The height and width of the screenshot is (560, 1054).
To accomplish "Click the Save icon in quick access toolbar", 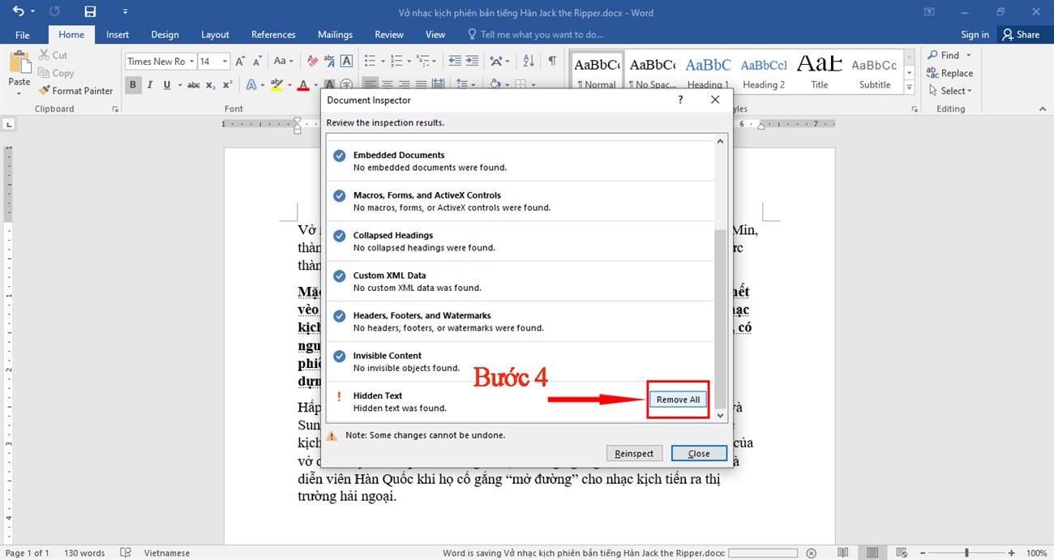I will 90,12.
